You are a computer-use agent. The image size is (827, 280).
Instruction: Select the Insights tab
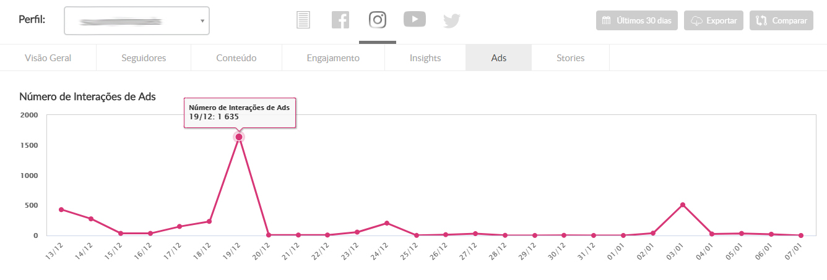pyautogui.click(x=425, y=58)
